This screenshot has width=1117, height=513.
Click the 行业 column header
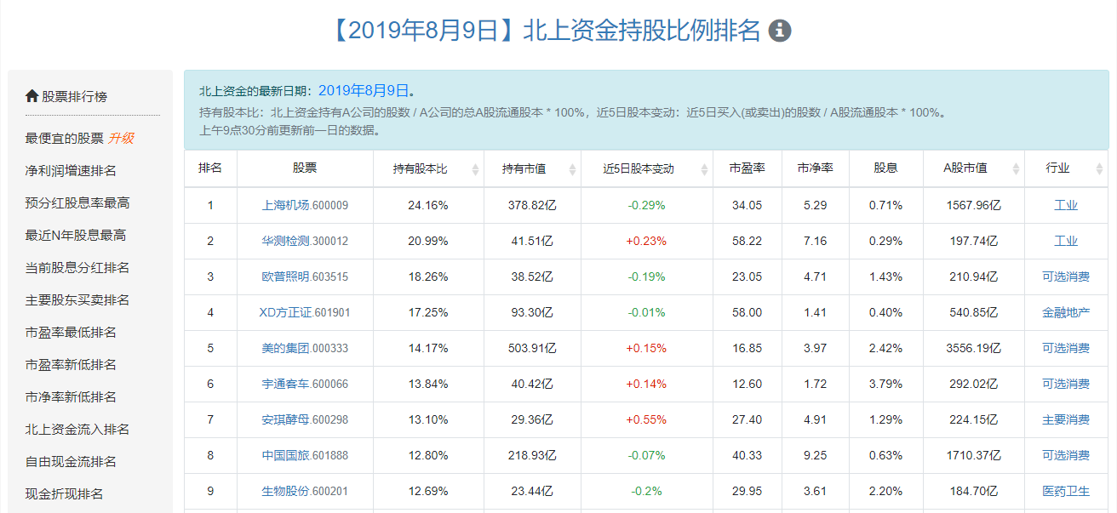coord(1067,168)
